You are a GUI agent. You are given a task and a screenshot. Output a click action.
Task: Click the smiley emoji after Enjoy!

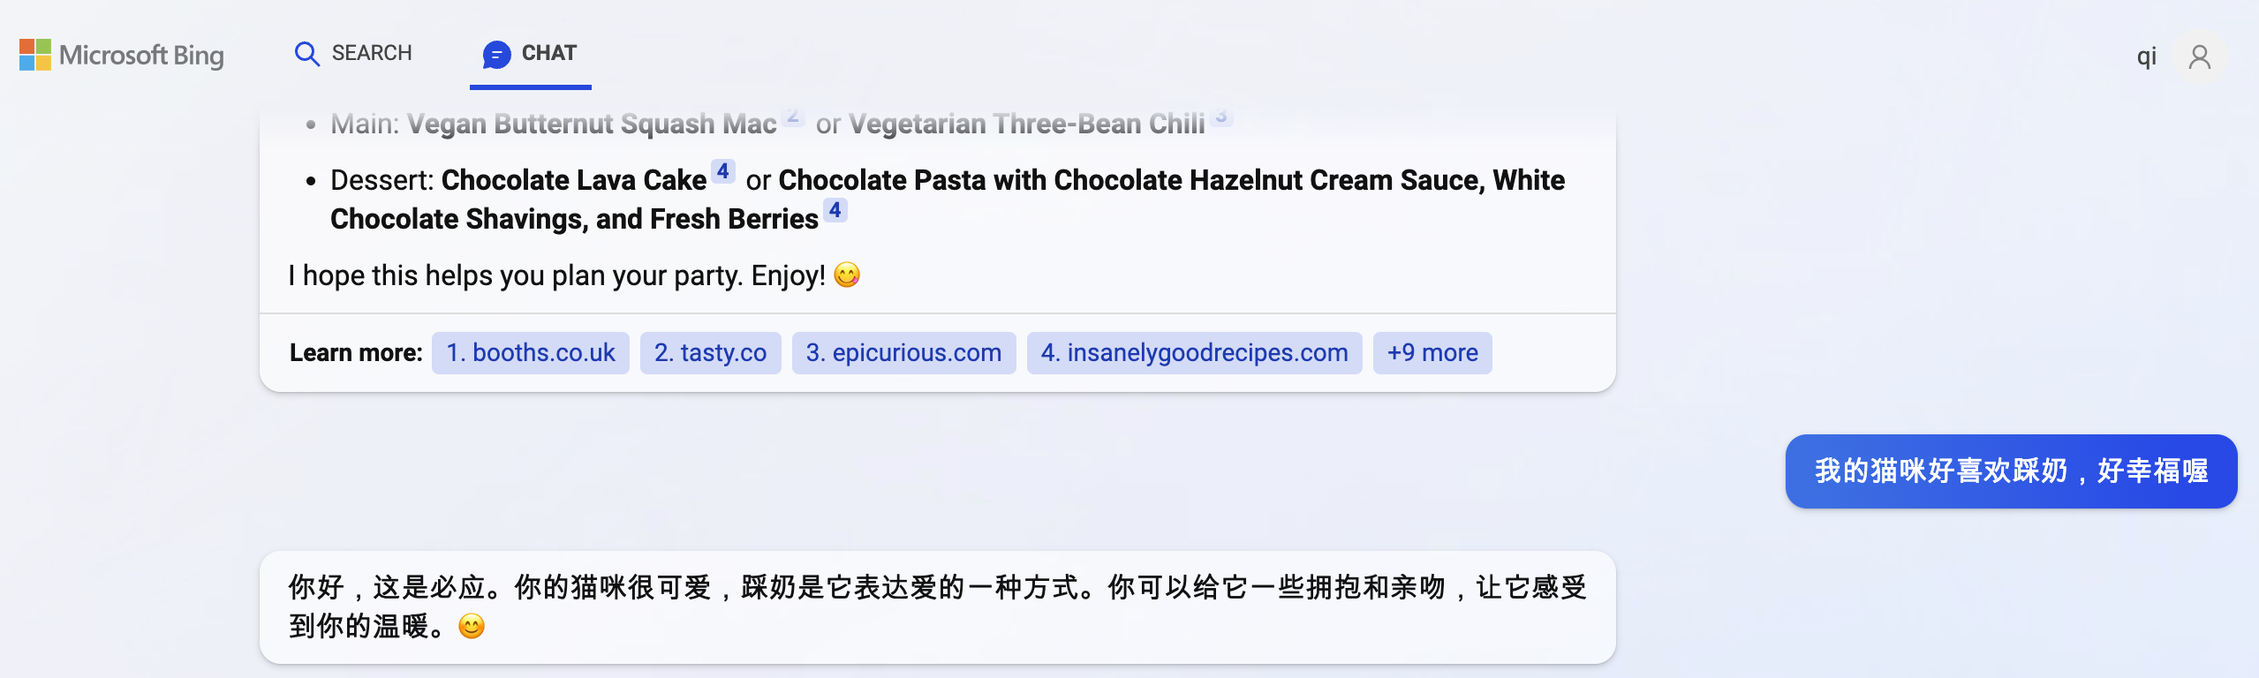click(x=847, y=275)
